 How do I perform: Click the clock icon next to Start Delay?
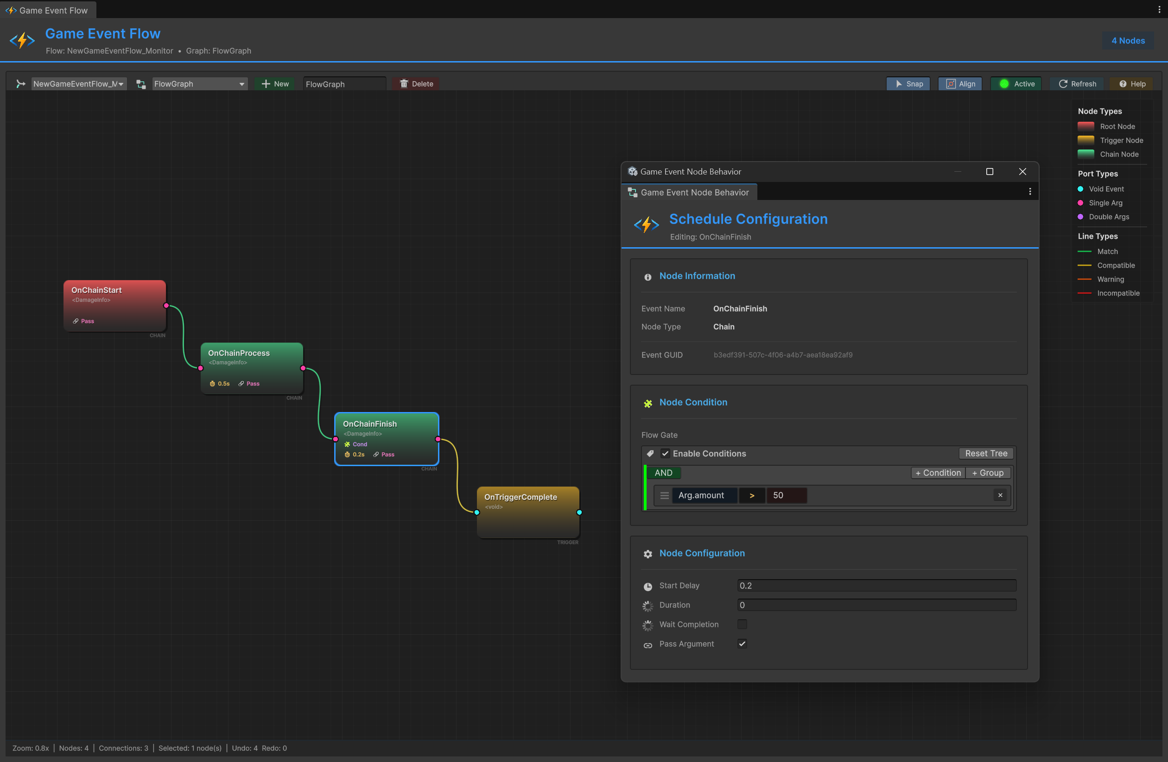pyautogui.click(x=648, y=586)
